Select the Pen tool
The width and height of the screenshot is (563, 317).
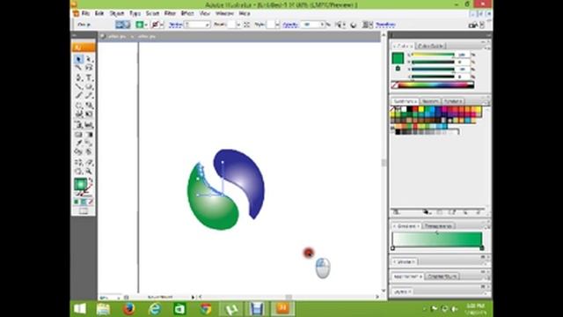(x=78, y=77)
